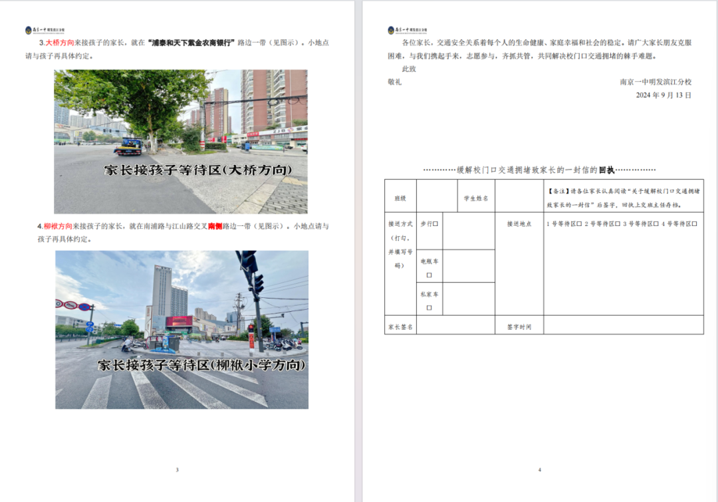Click the bold word 回执 in heading
The width and height of the screenshot is (718, 502).
[x=607, y=170]
